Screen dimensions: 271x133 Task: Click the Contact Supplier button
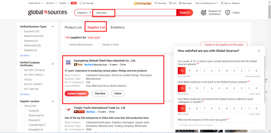[x=76, y=94]
